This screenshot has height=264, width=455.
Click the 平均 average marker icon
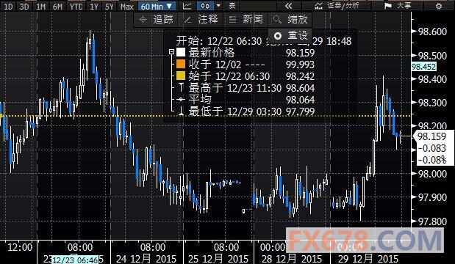(181, 99)
